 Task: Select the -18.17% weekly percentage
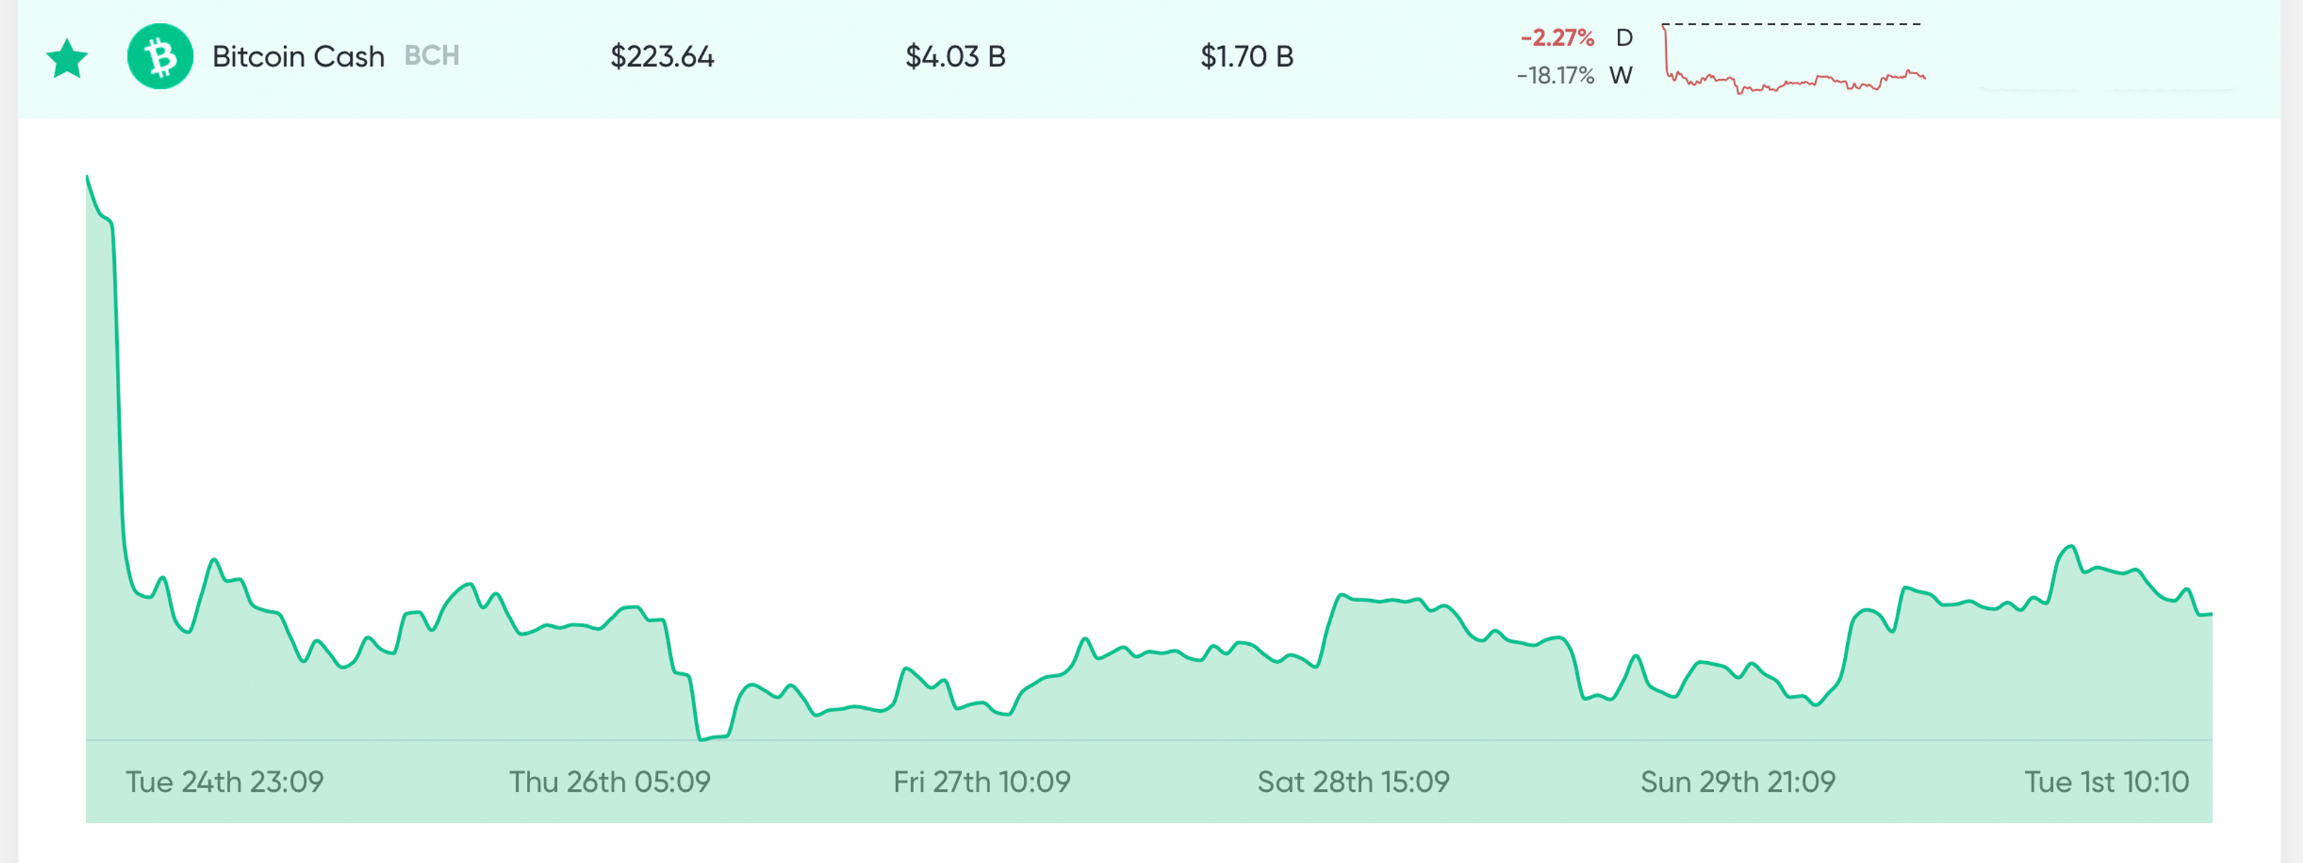(1554, 77)
